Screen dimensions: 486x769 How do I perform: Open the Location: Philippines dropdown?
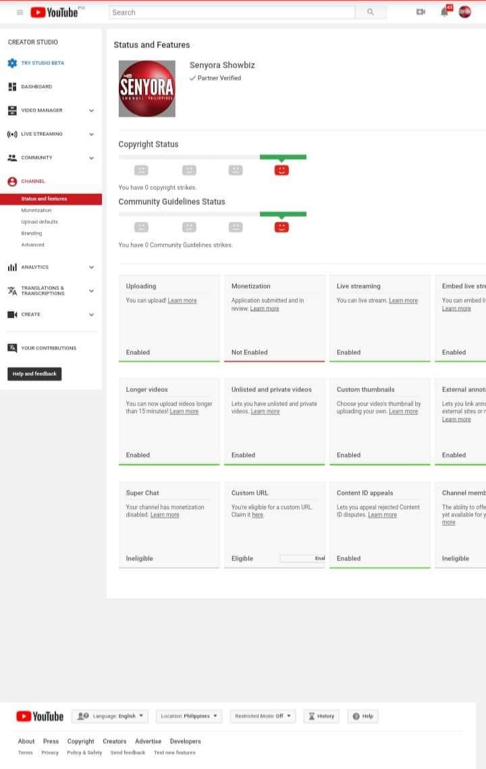pyautogui.click(x=188, y=716)
